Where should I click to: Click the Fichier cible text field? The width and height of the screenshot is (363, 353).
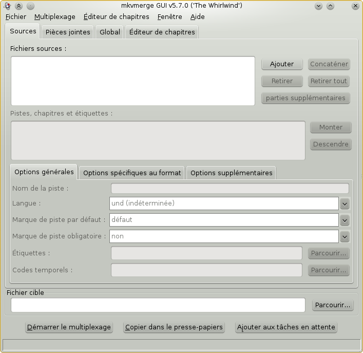pyautogui.click(x=158, y=305)
